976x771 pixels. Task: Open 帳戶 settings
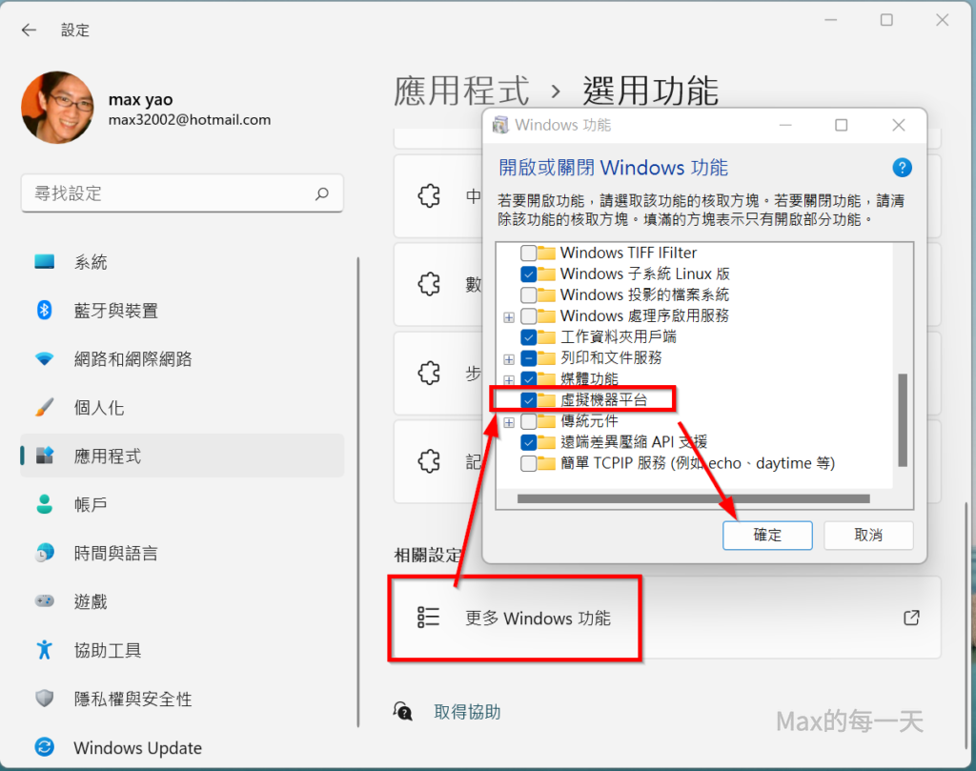pyautogui.click(x=182, y=504)
